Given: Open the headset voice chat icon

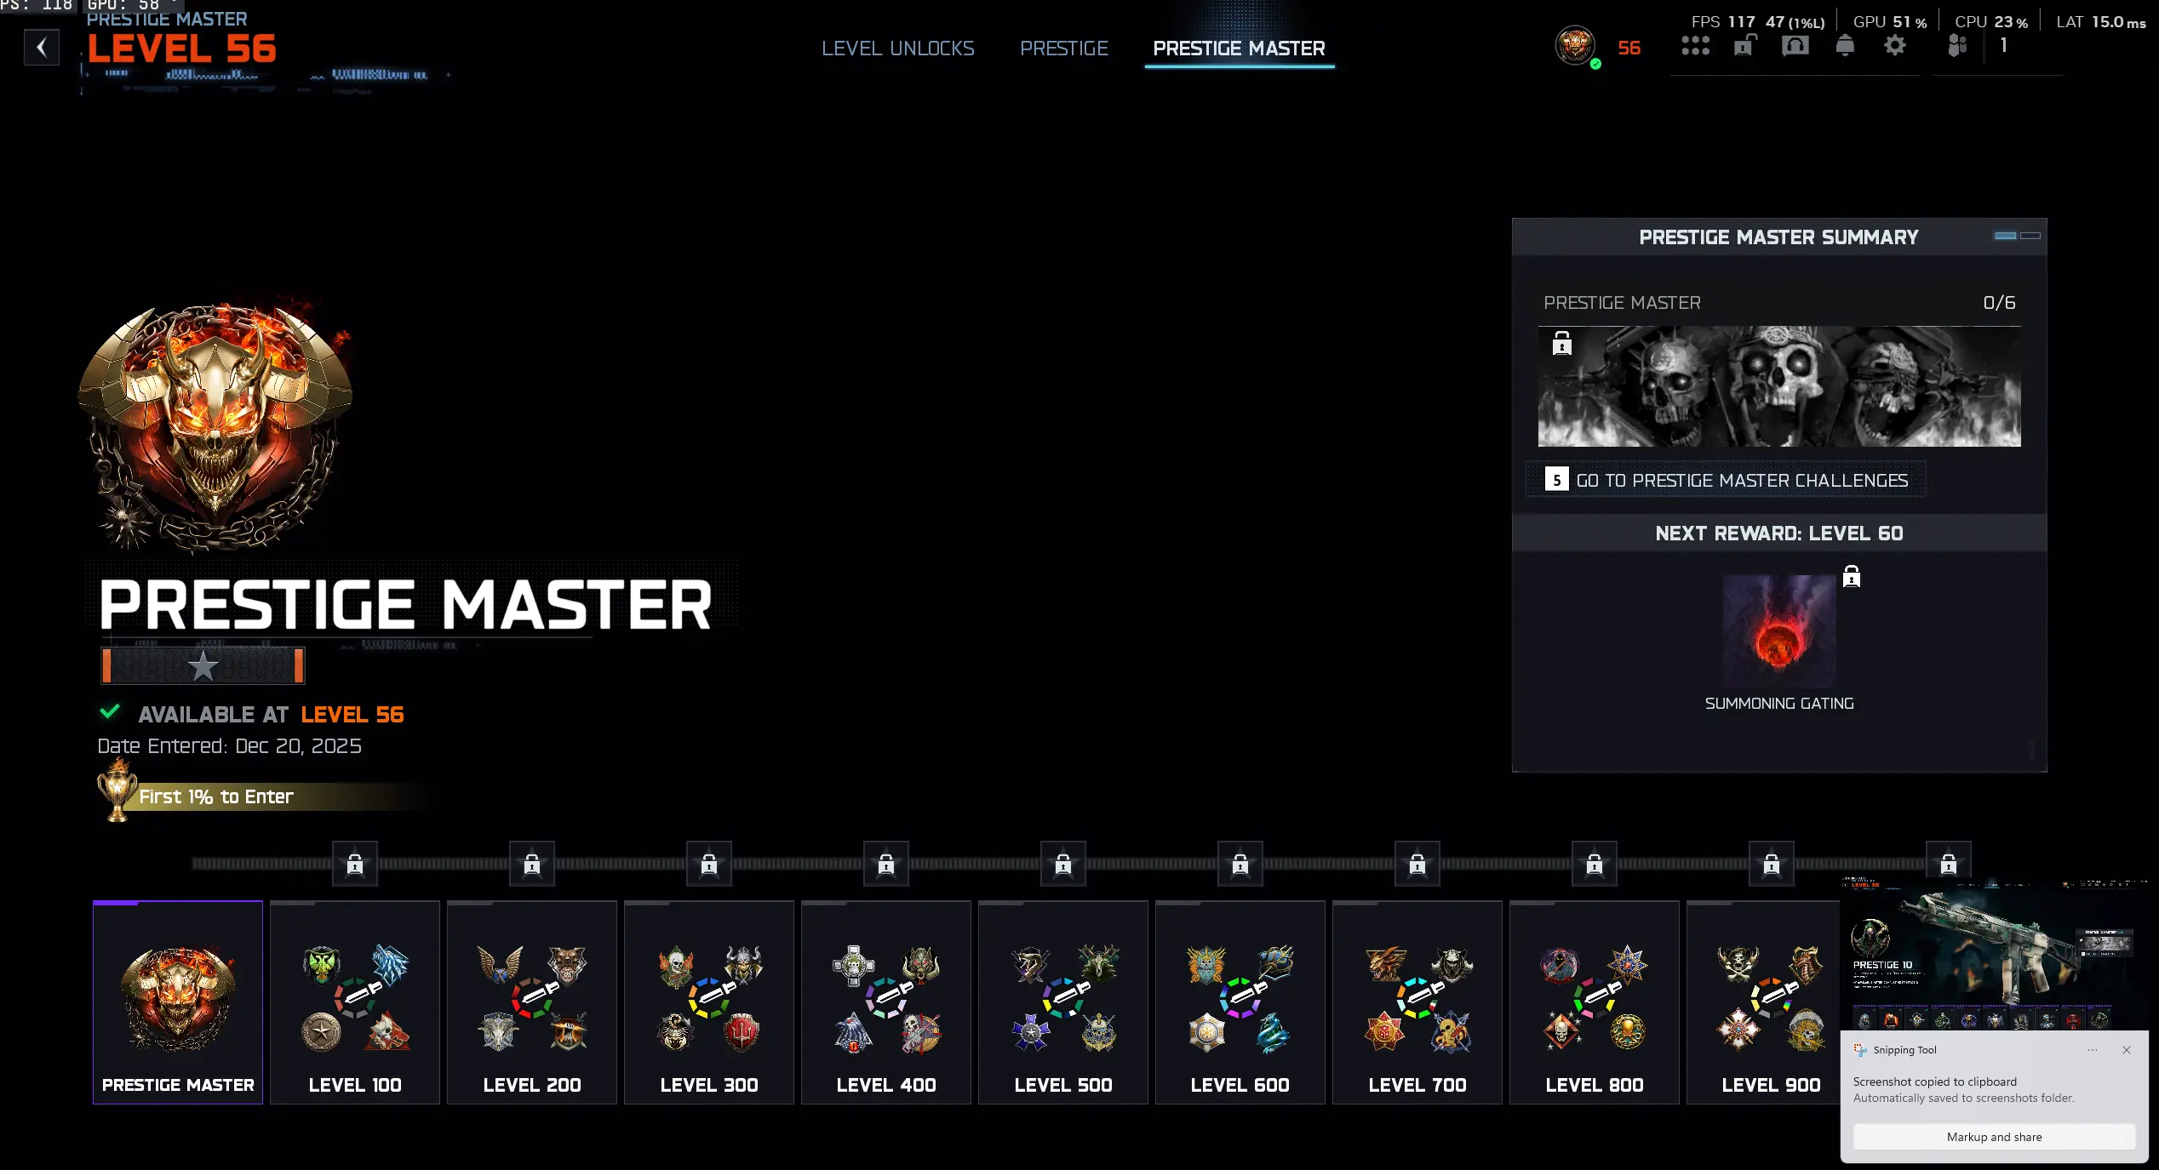Looking at the screenshot, I should [x=1795, y=46].
